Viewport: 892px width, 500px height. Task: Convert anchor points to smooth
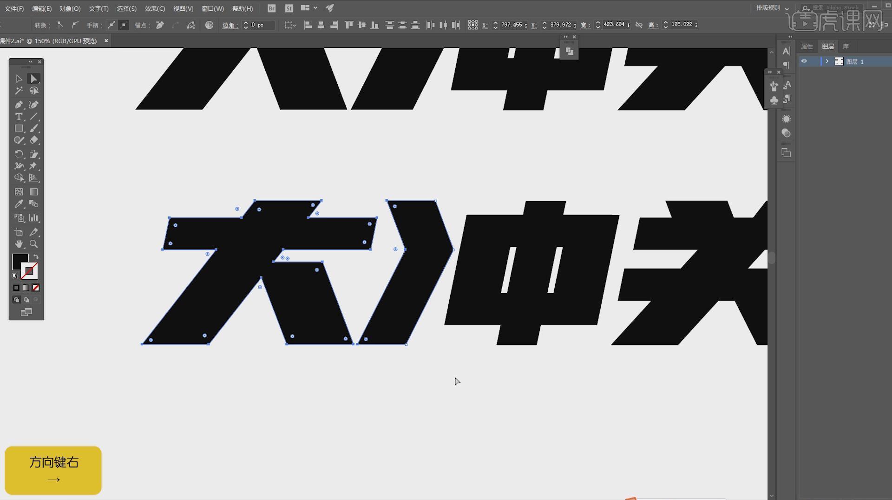click(x=75, y=25)
